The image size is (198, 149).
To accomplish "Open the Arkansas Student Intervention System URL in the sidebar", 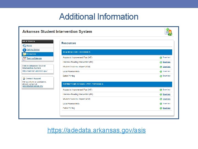I will pyautogui.click(x=35, y=71).
